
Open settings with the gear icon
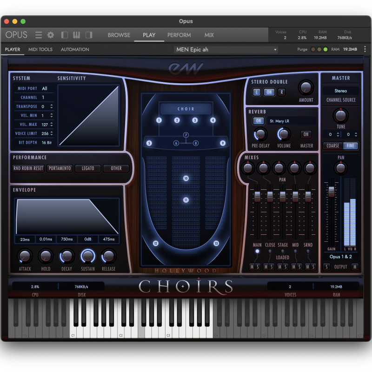tap(51, 35)
